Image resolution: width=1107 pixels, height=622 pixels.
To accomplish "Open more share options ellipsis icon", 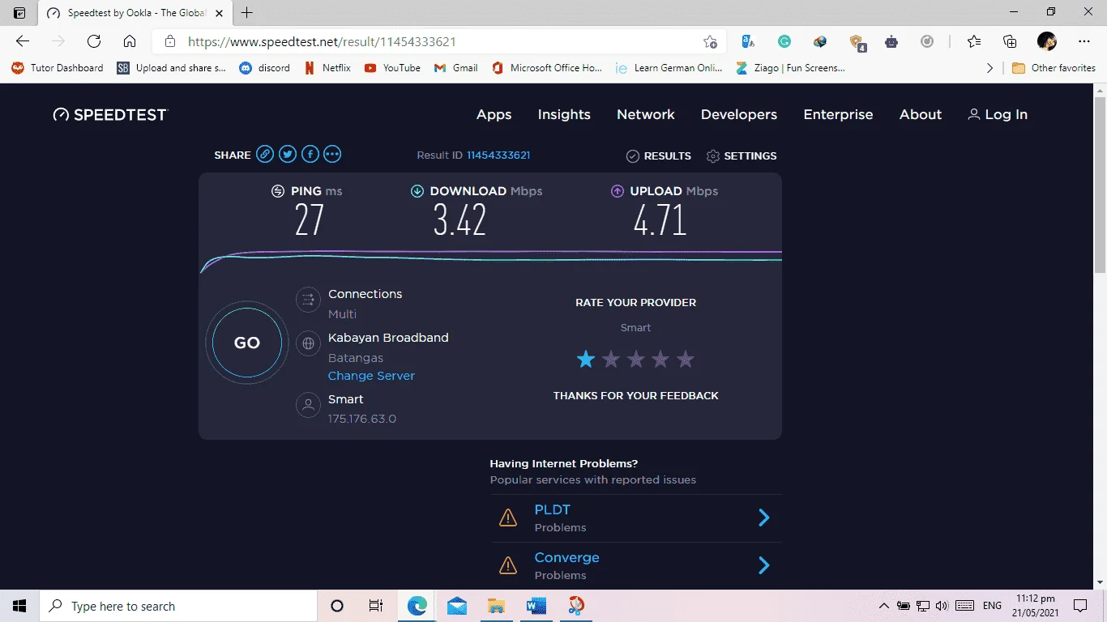I will (x=332, y=155).
